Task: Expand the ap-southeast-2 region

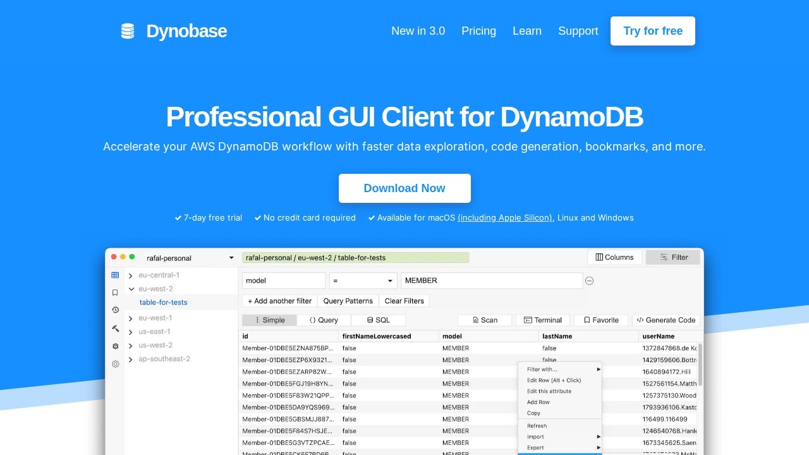Action: [x=130, y=359]
